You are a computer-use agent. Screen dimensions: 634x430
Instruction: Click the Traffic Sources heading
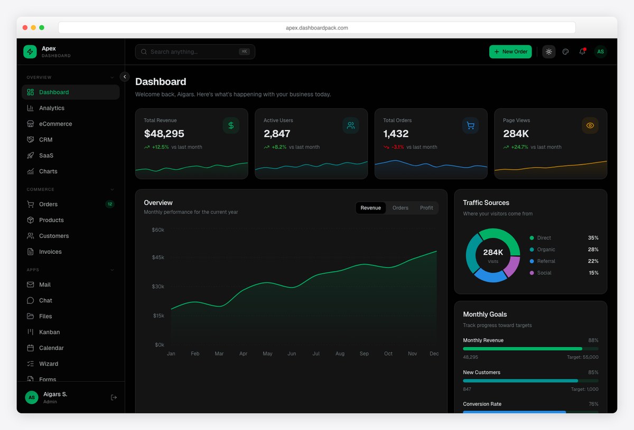pyautogui.click(x=486, y=203)
